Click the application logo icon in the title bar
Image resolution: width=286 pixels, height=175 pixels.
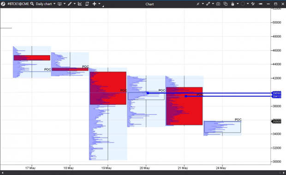[x=3, y=4]
